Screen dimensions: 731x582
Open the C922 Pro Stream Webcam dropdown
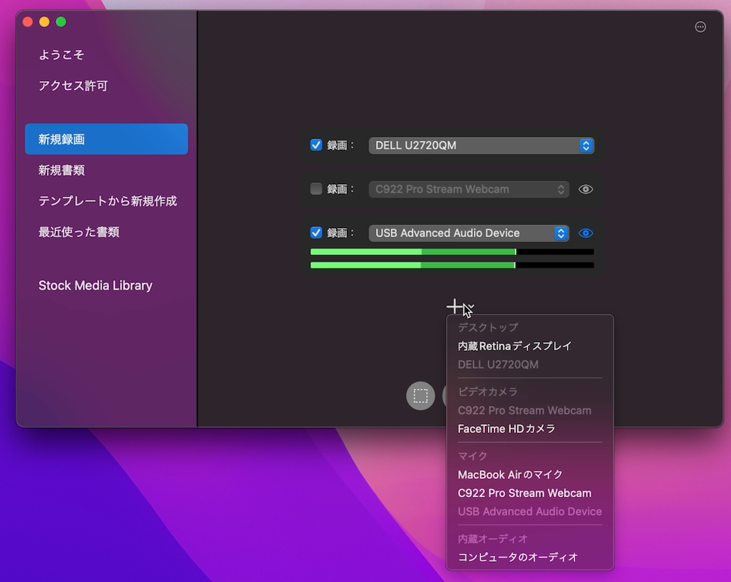[468, 189]
